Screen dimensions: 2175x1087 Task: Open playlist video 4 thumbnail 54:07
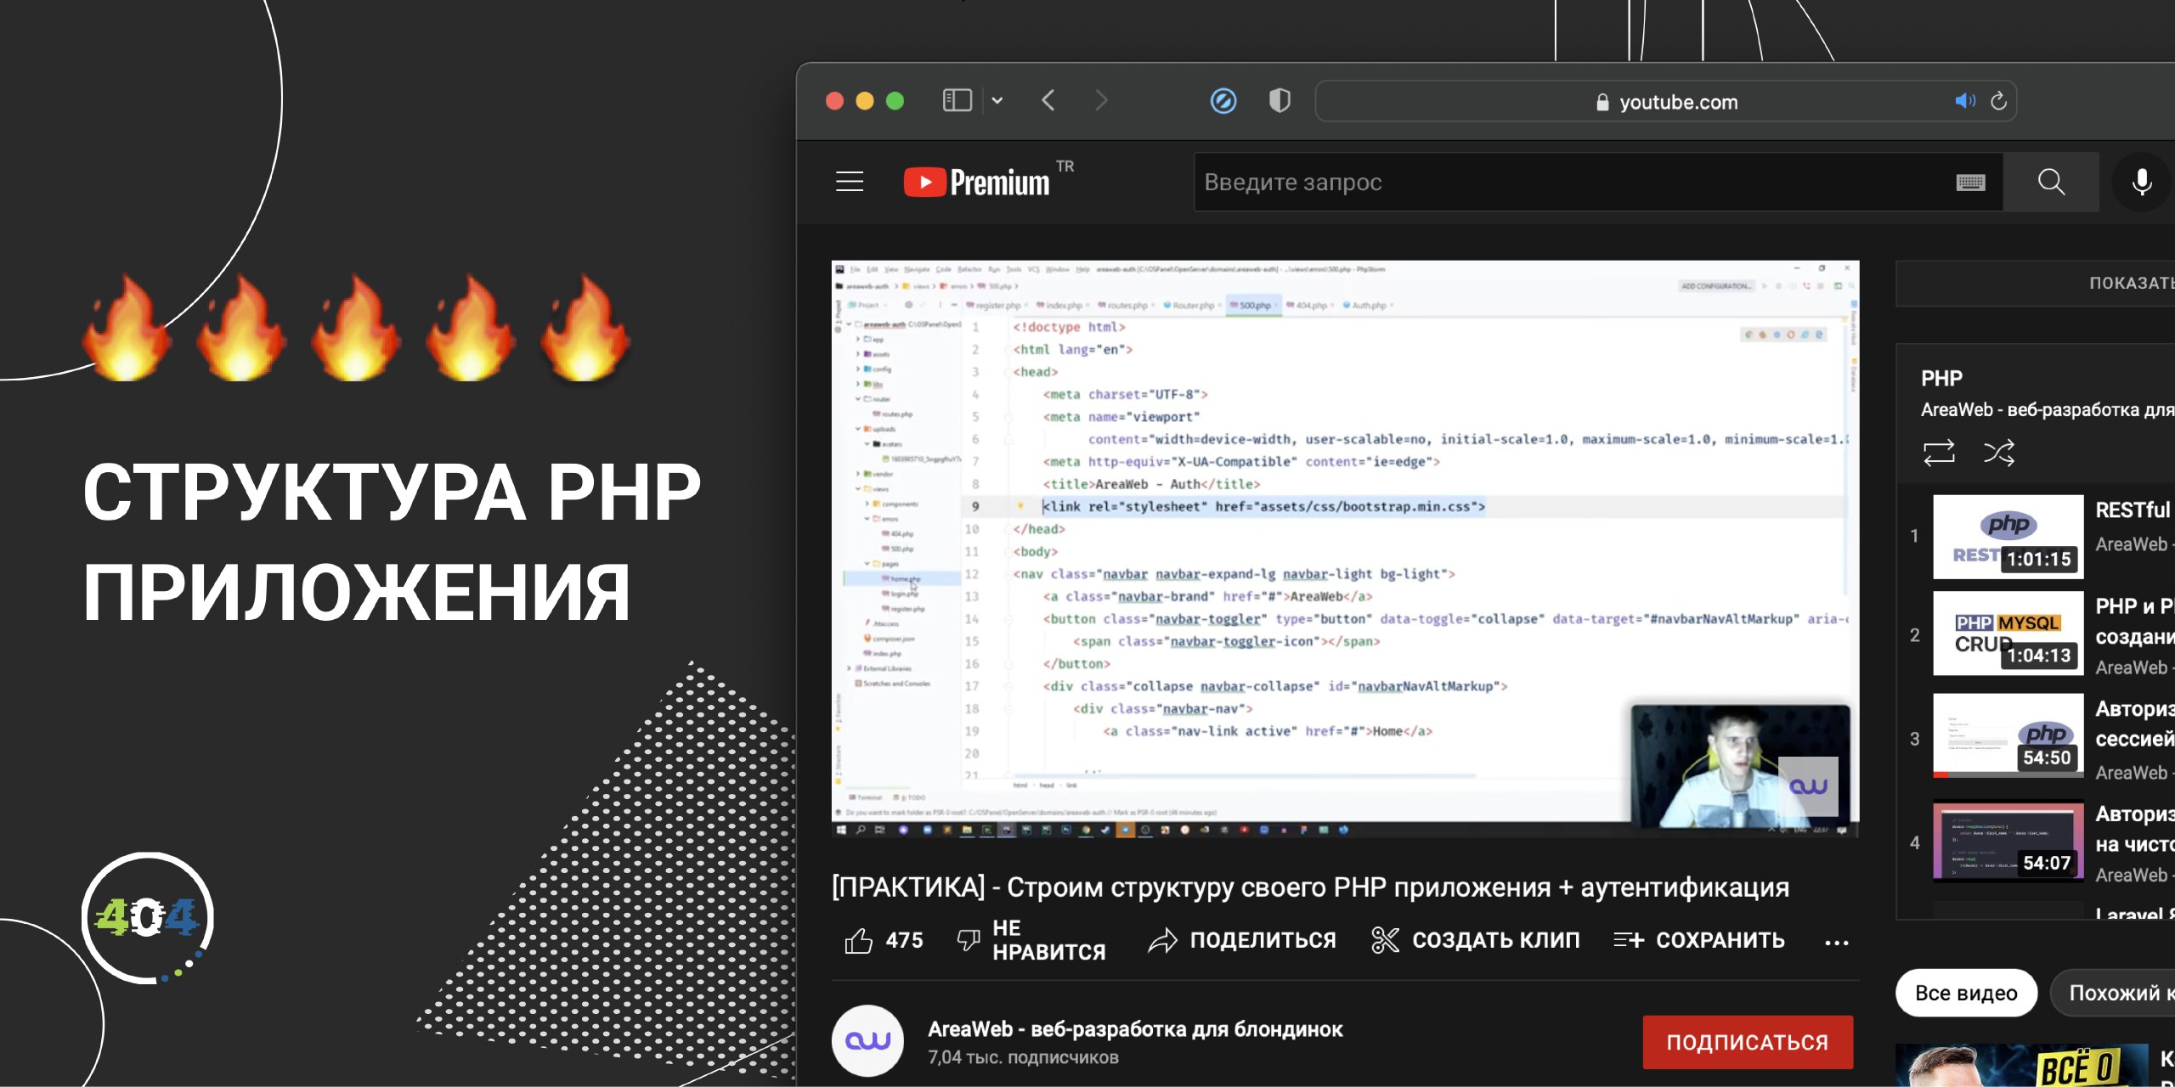[2008, 841]
